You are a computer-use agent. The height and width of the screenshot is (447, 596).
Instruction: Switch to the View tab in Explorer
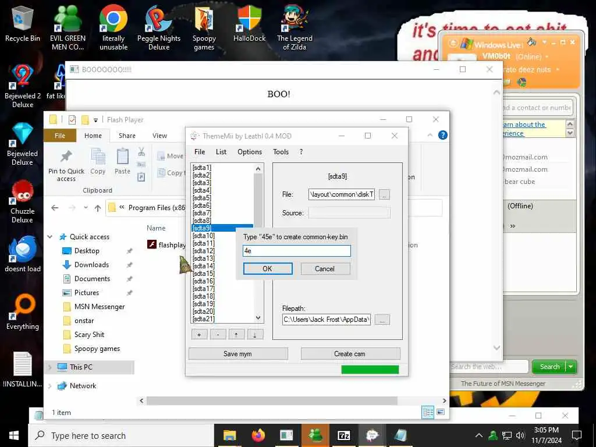click(159, 136)
